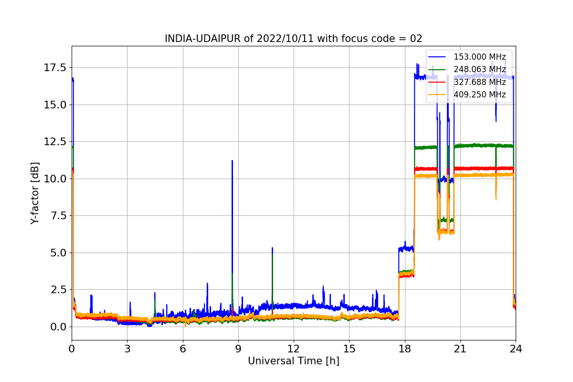Click the green line sample in legend
The image size is (573, 382).
437,70
